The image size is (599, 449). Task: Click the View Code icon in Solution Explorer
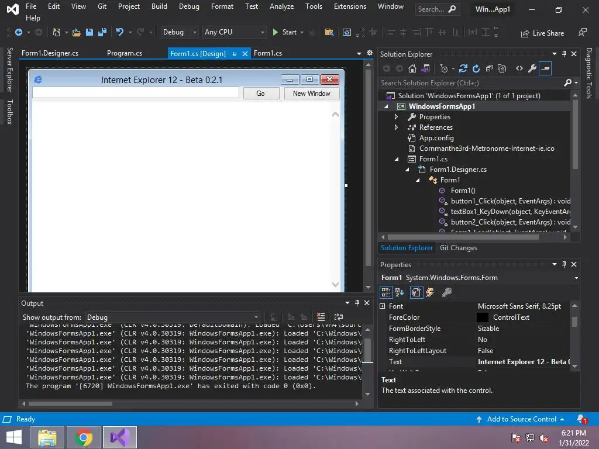(x=519, y=69)
